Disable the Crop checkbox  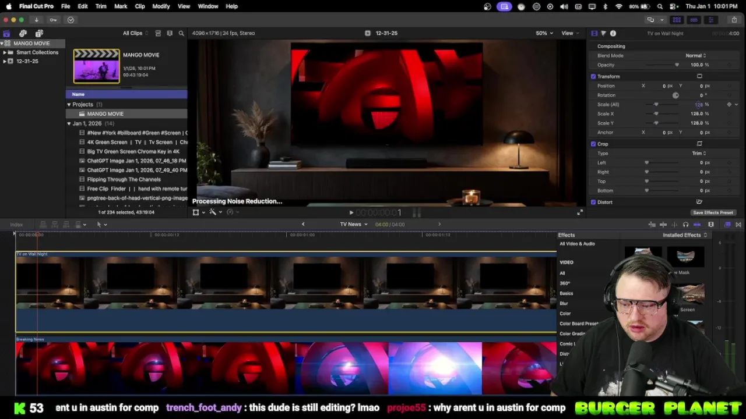pos(593,144)
